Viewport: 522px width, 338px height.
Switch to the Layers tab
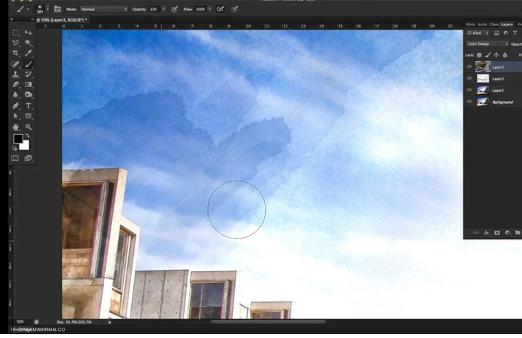(x=507, y=24)
